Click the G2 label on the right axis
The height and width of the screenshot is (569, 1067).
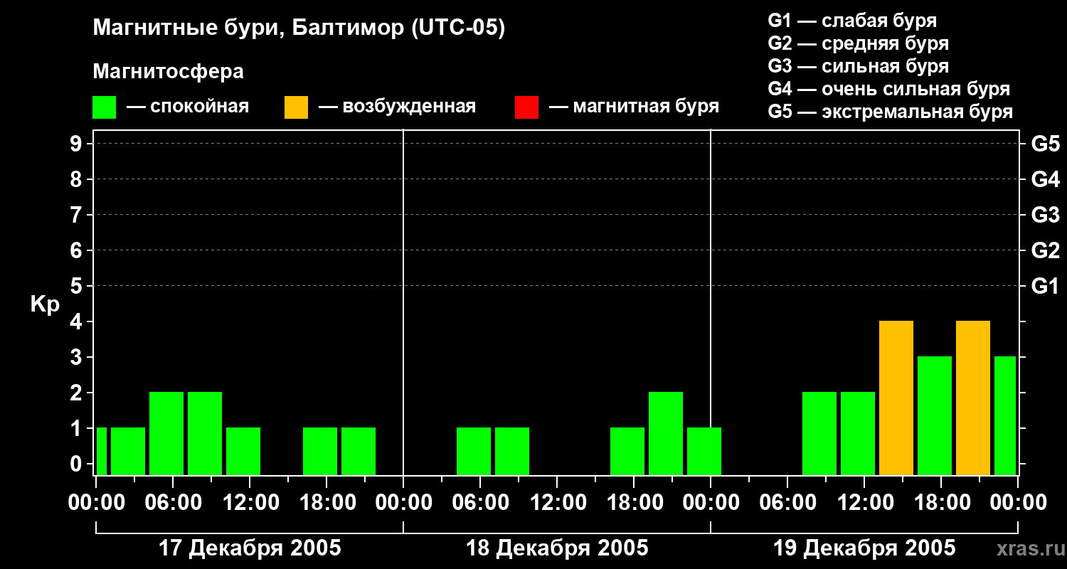[1045, 250]
